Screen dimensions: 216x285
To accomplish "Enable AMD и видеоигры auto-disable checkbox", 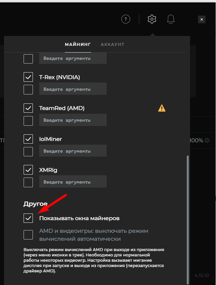I will point(28,235).
